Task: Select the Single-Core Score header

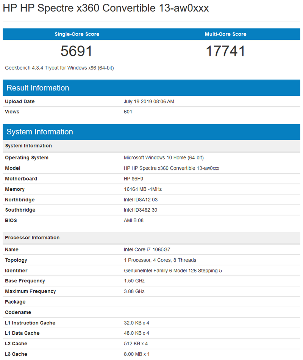Action: coord(77,34)
